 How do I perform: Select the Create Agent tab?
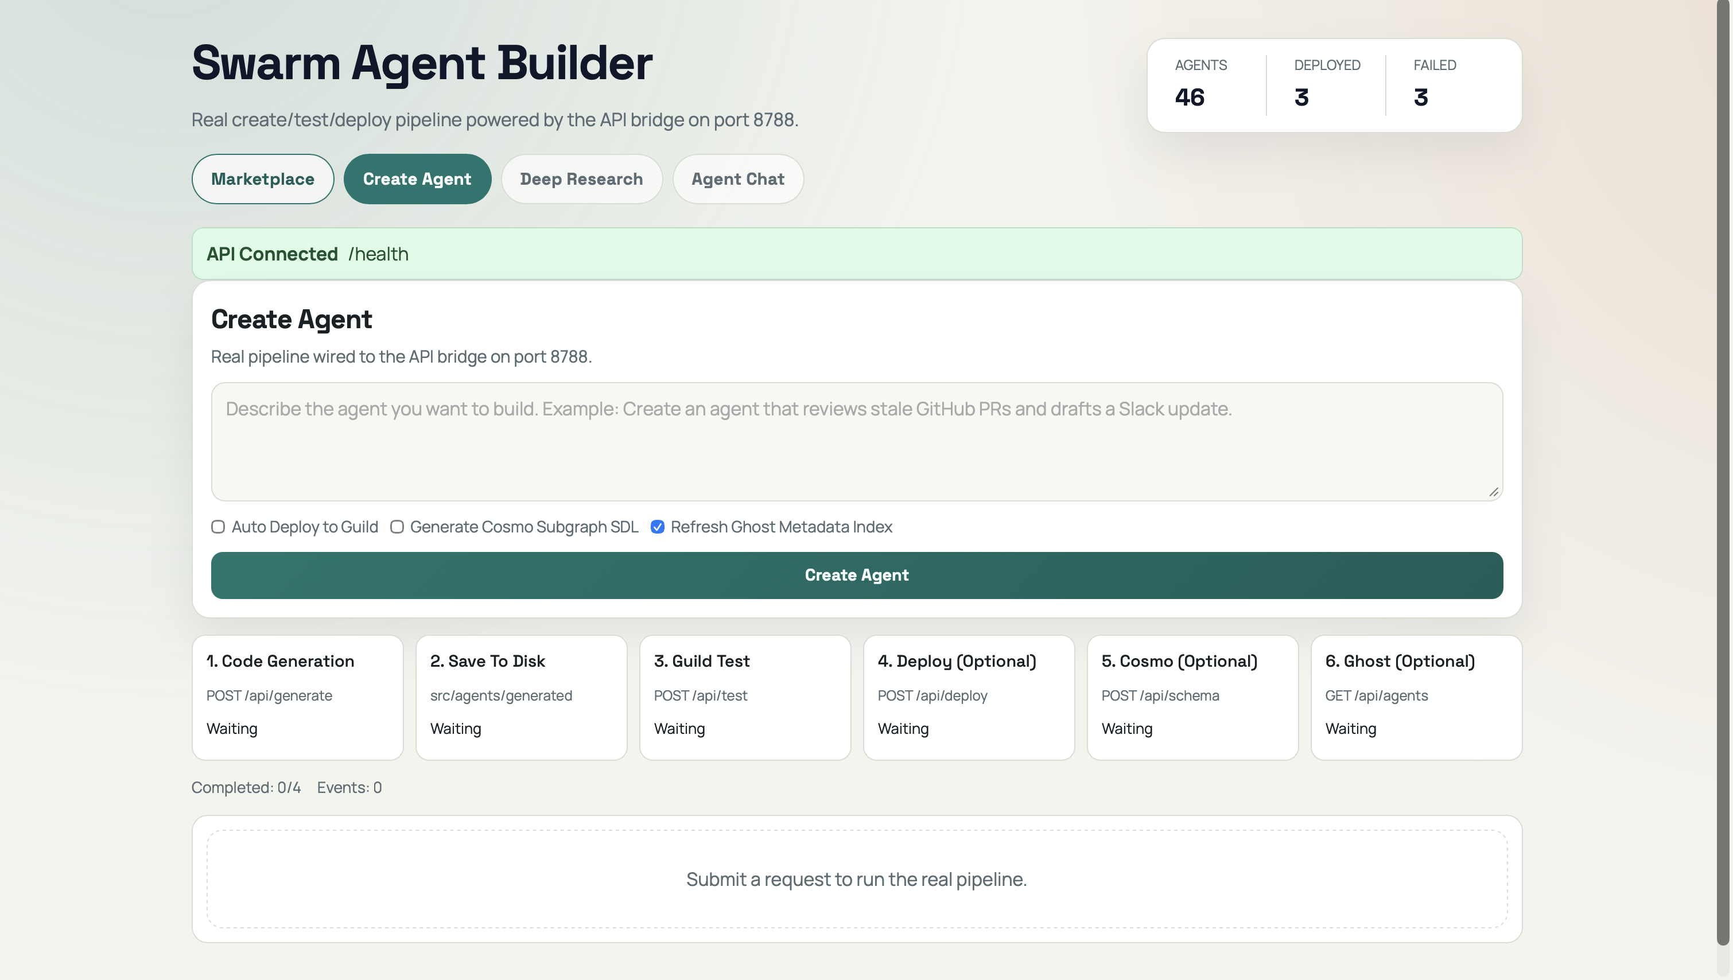coord(417,179)
